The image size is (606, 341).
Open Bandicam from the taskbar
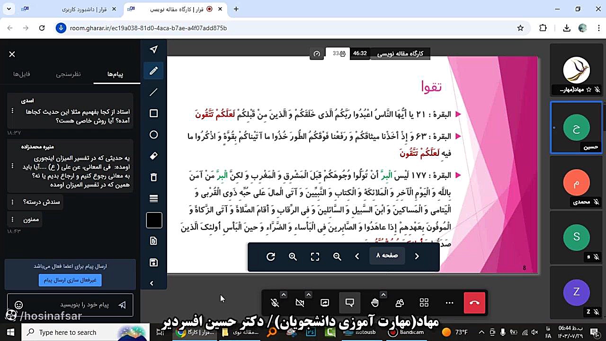pos(406,332)
